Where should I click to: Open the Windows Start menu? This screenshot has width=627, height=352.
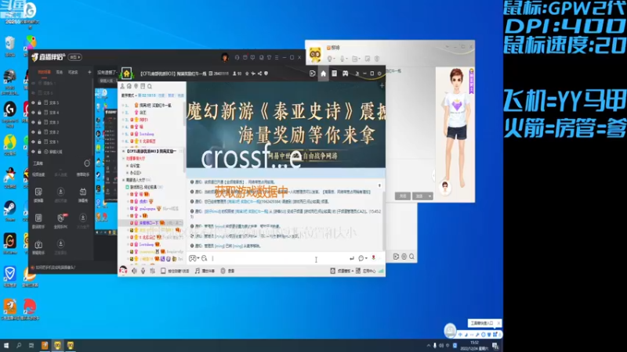click(x=6, y=345)
